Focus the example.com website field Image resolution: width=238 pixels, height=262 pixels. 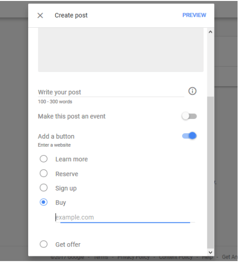(125, 218)
